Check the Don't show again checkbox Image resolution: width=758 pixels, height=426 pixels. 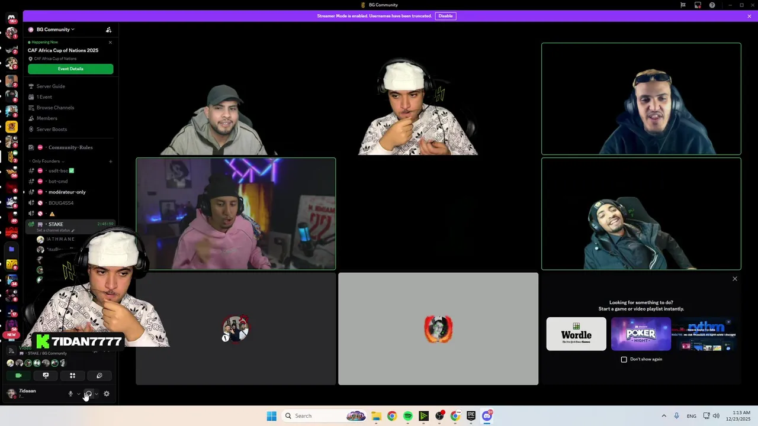(624, 359)
